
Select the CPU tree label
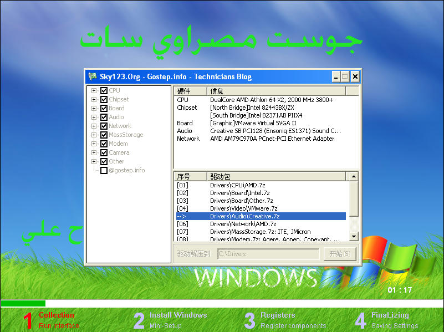coord(114,90)
